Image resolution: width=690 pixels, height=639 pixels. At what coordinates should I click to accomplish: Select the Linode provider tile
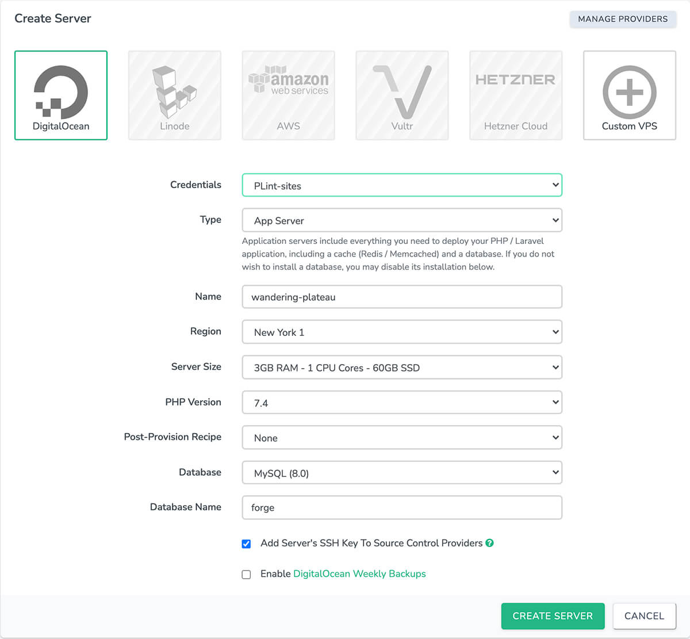(x=174, y=95)
